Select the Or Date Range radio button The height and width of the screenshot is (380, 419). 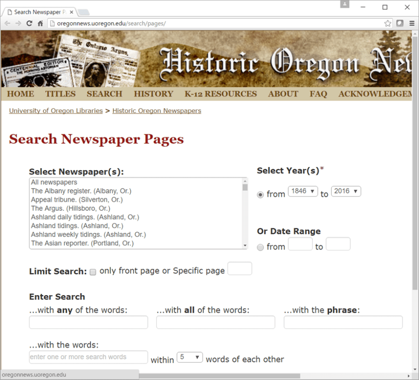tap(260, 247)
